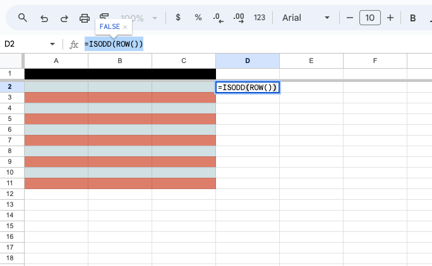Click the font size field showing 10
This screenshot has width=432, height=266.
coord(370,18)
